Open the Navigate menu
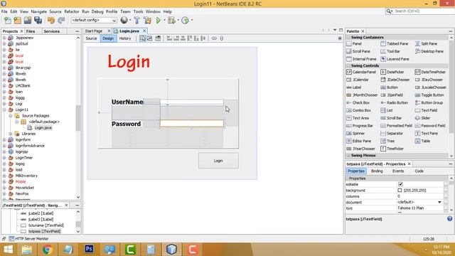Image resolution: width=455 pixels, height=256 pixels. coord(39,11)
